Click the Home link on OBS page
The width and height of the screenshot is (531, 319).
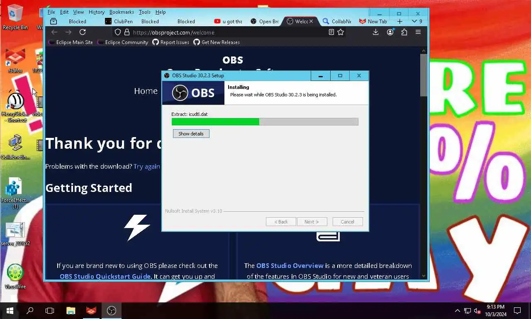(x=146, y=91)
